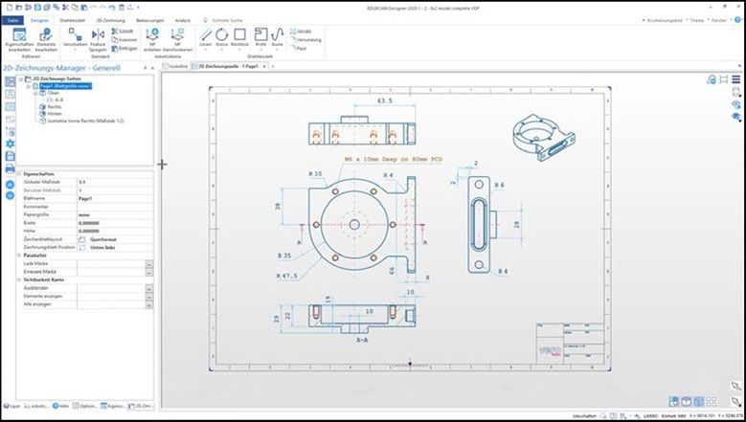Click the Kopieren command in Standard group
The image size is (746, 422).
[124, 40]
